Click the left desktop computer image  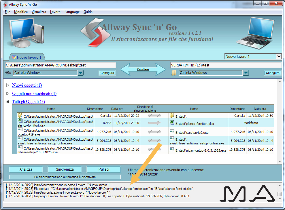coord(26,33)
